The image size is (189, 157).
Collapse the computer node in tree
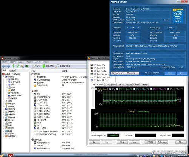tap(4, 76)
